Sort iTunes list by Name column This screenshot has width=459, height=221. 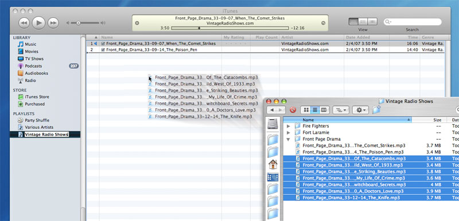161,37
